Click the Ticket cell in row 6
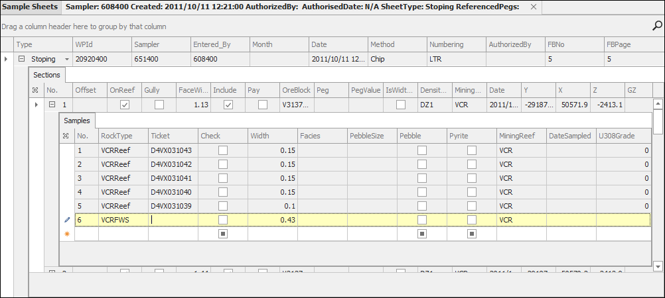 coord(173,219)
